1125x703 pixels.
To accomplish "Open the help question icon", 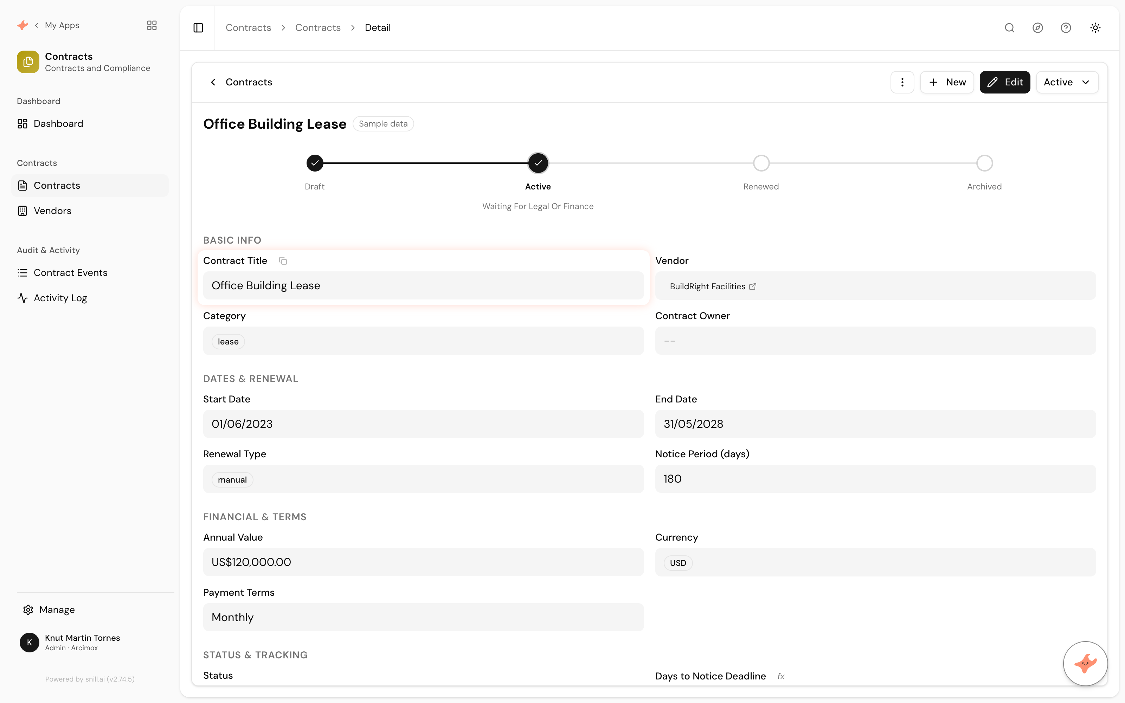I will pyautogui.click(x=1066, y=28).
